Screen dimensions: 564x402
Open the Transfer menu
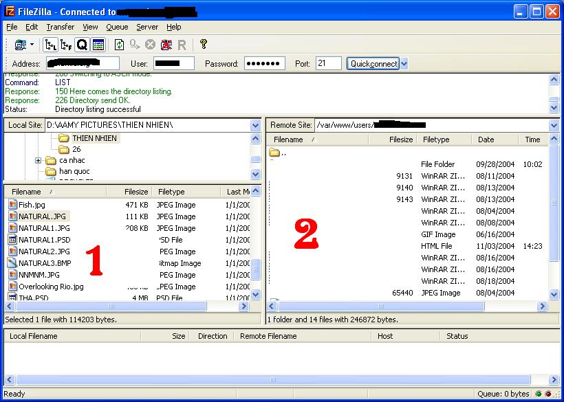click(60, 27)
